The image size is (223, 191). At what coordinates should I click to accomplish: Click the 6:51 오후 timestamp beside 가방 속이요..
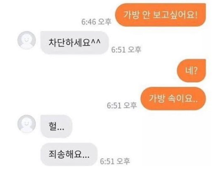(122, 105)
